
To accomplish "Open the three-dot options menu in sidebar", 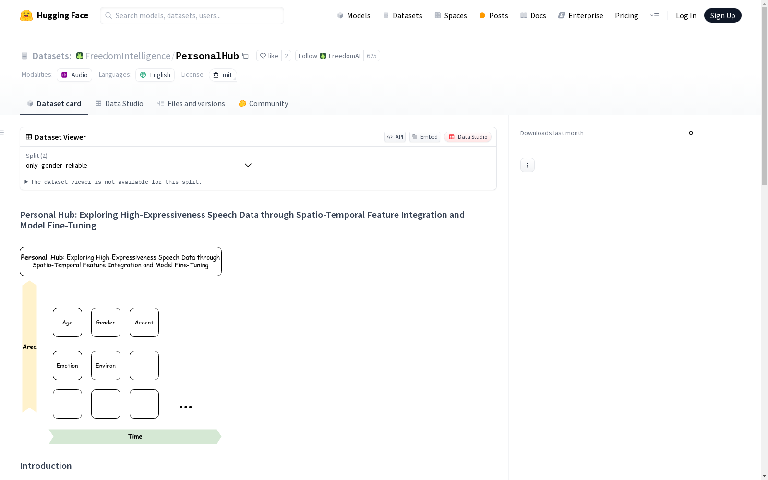I will point(528,165).
